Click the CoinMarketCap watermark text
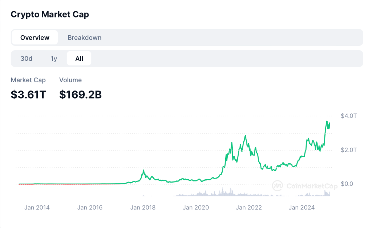Viewport: 372px width, 228px height. click(311, 186)
